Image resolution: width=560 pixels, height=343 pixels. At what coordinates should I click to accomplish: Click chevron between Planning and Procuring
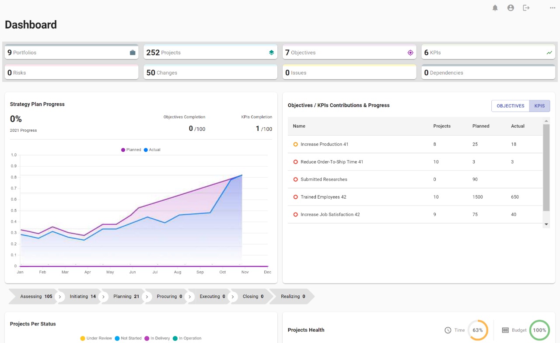tap(147, 297)
